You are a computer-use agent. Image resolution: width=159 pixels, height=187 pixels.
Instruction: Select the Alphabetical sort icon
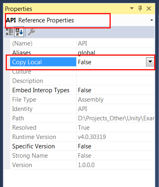tap(19, 32)
